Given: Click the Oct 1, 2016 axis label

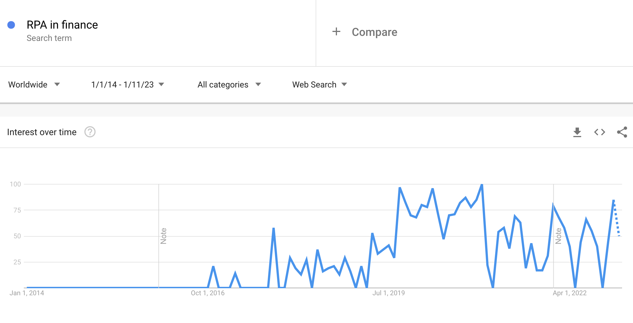Looking at the screenshot, I should 208,293.
